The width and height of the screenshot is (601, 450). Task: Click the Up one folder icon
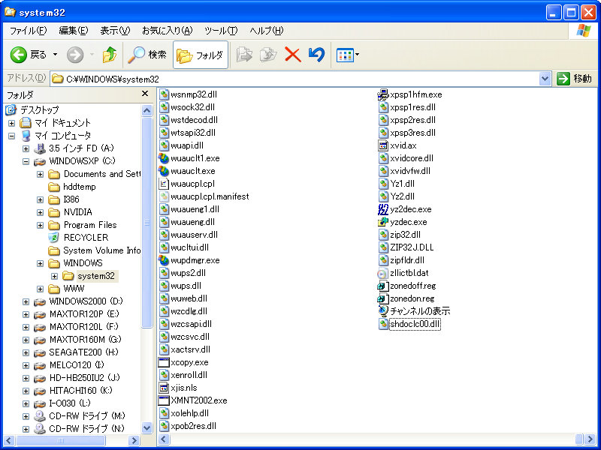pyautogui.click(x=110, y=55)
